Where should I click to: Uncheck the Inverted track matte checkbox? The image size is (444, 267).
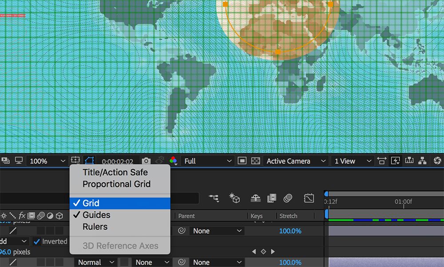[37, 241]
